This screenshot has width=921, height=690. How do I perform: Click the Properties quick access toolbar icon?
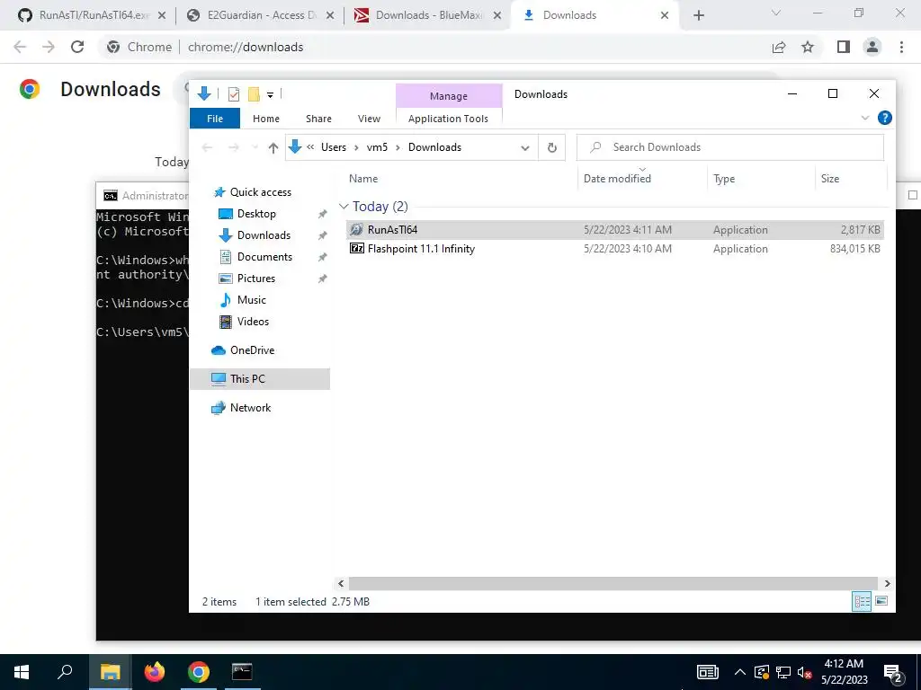point(234,93)
